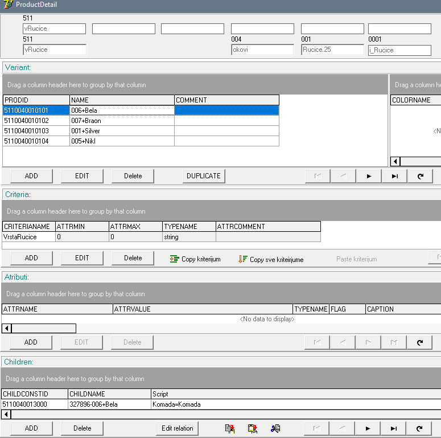Select variant row 001+Silver
This screenshot has width=441, height=438.
[141, 131]
